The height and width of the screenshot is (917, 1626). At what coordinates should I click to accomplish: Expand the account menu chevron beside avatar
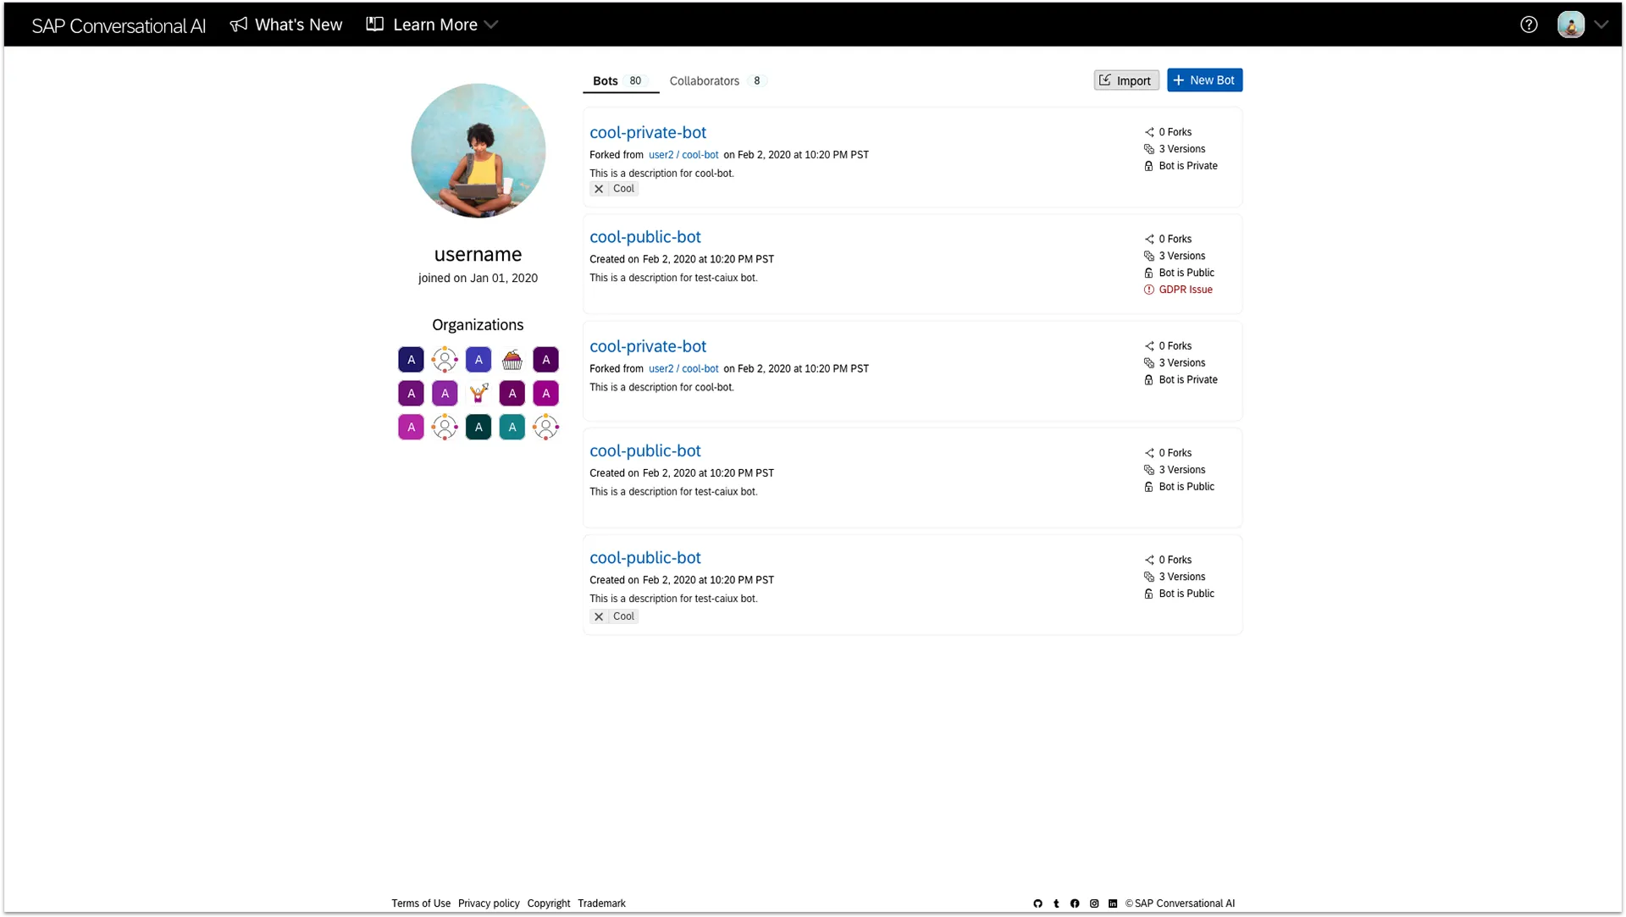click(x=1601, y=25)
